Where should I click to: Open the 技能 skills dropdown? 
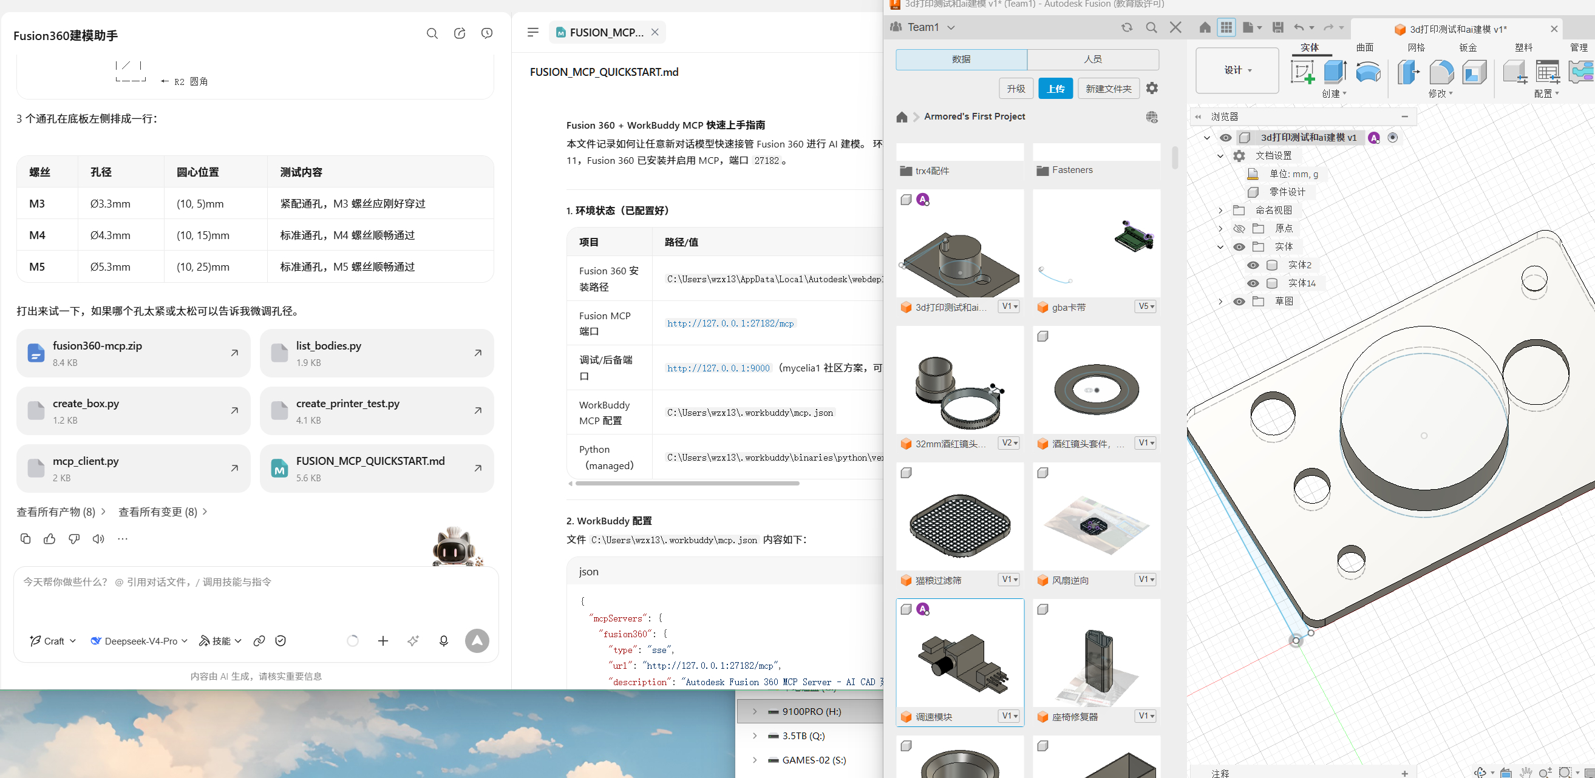[x=220, y=641]
